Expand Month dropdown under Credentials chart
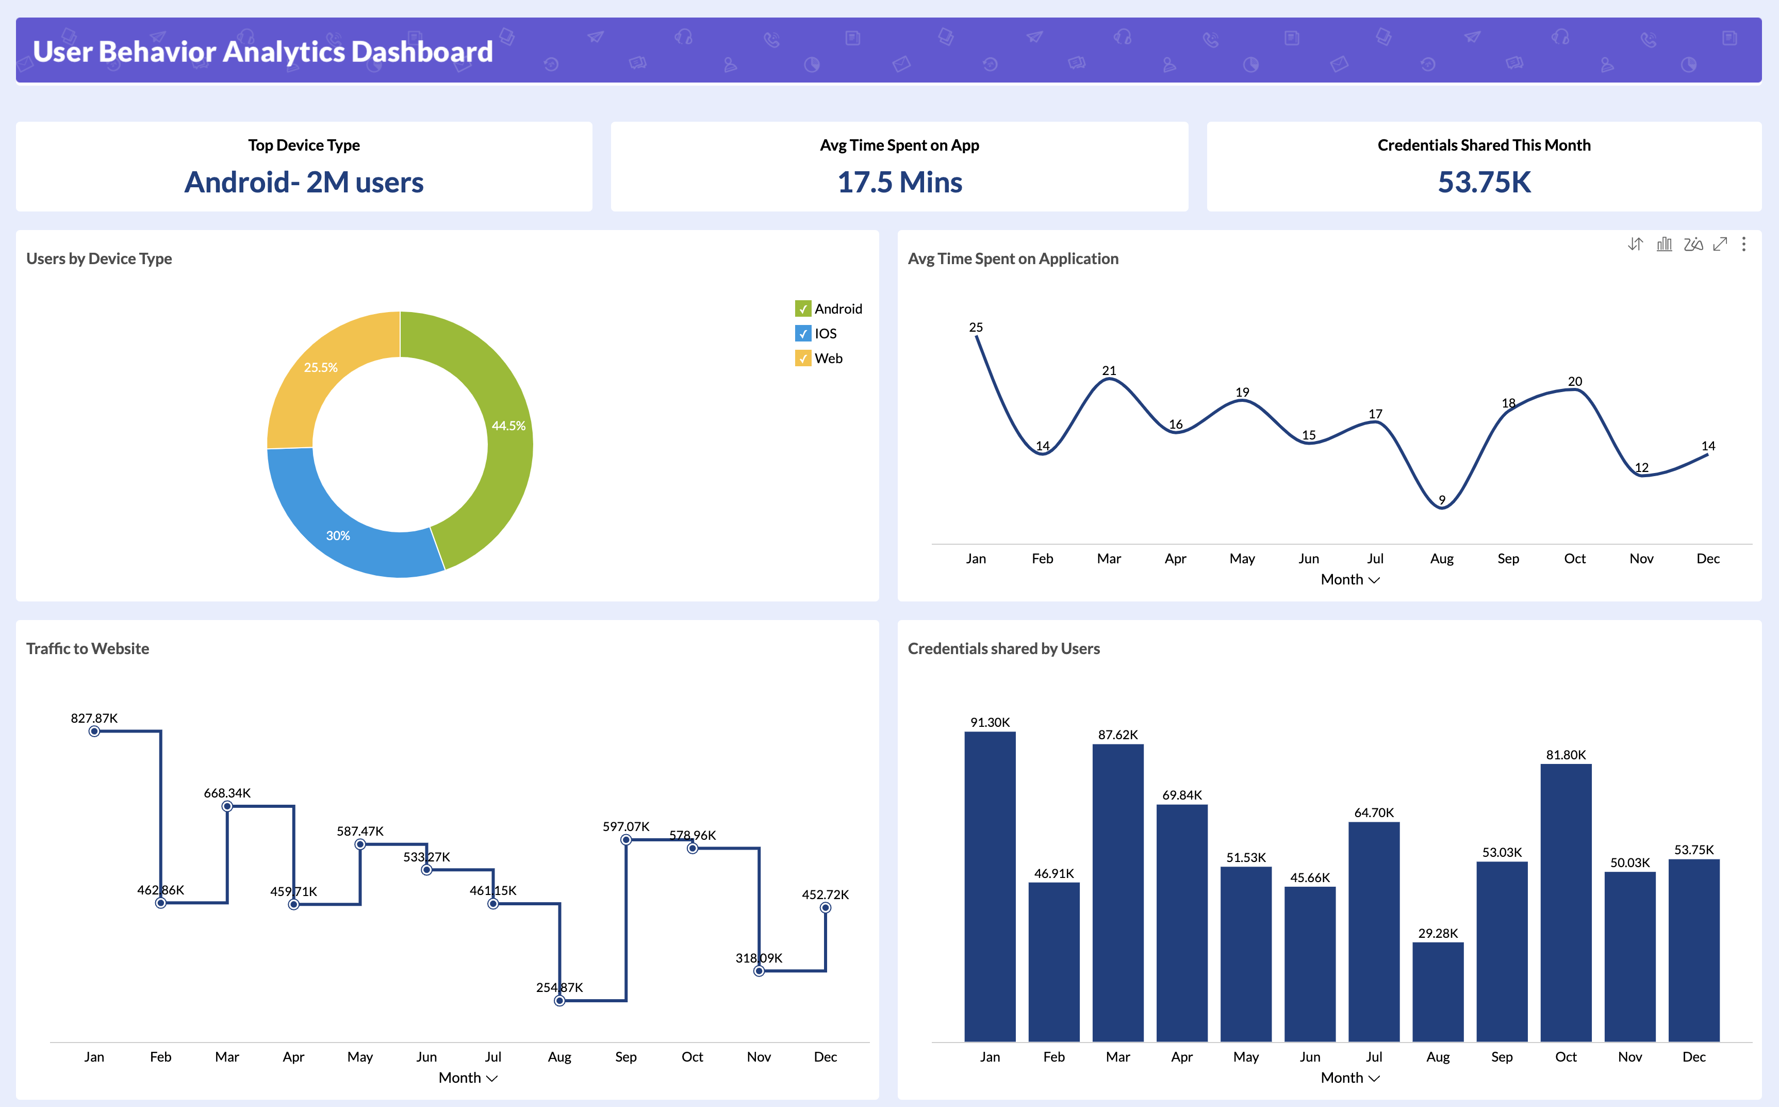Screen dimensions: 1779x1107 pyautogui.click(x=1350, y=1078)
